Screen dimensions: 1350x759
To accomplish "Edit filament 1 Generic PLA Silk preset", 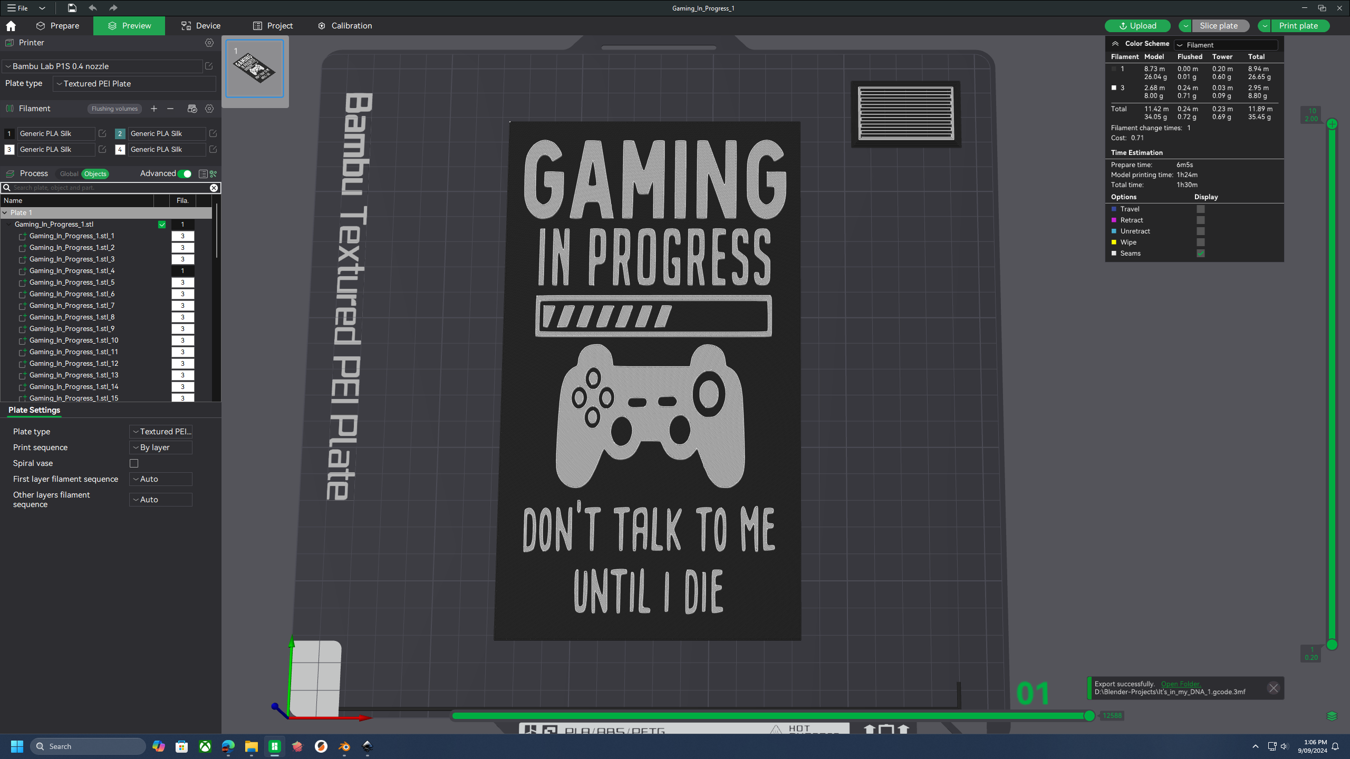I will [x=102, y=134].
